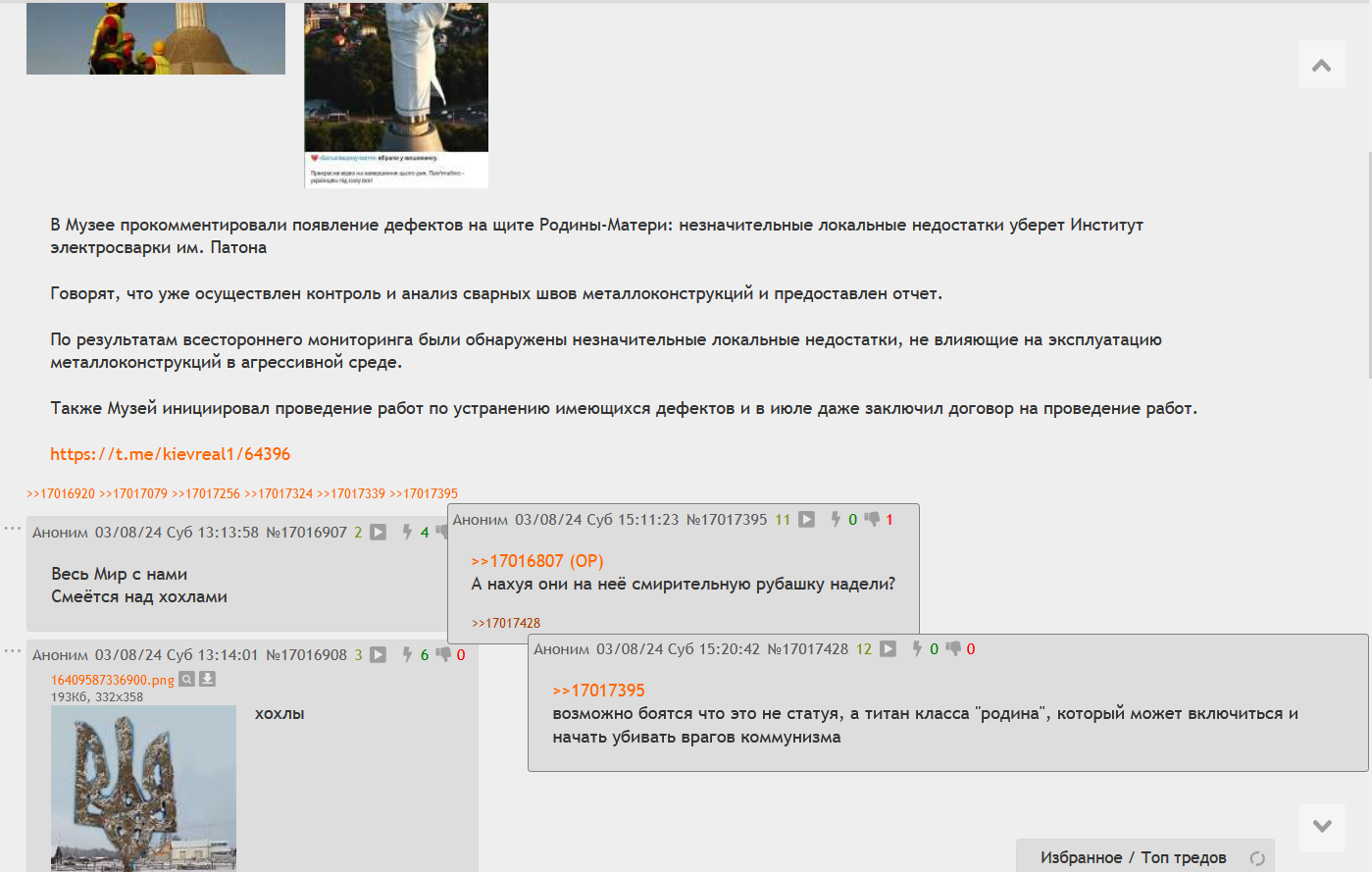Open three-dots menu for post №17016908
Screen dimensions: 1372x872
tap(13, 651)
